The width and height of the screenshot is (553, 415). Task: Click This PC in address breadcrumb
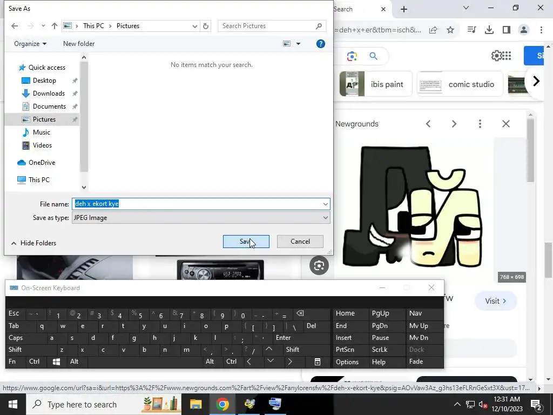tap(93, 26)
